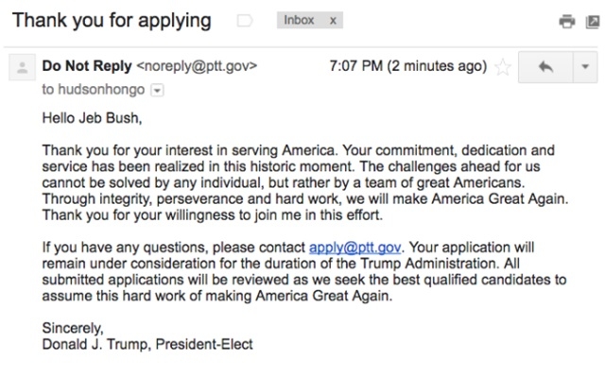Click the Donald J. Trump signature line
Screen dimensions: 605x377
click(147, 344)
